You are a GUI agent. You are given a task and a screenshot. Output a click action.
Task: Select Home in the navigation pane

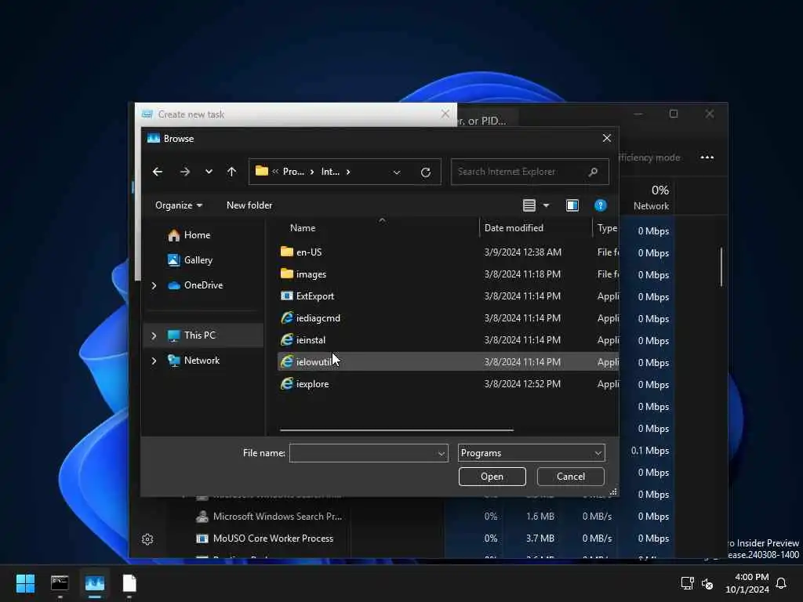click(x=197, y=235)
